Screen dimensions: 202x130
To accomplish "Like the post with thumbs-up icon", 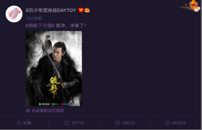I will (168, 123).
